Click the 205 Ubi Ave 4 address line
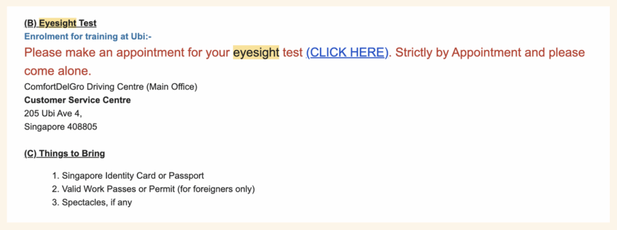 click(53, 113)
